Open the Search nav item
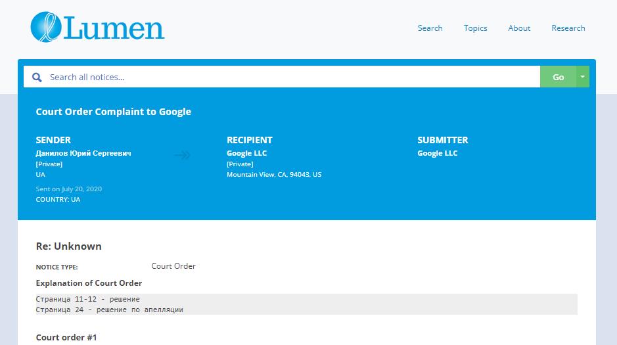This screenshot has height=345, width=617. coord(430,28)
